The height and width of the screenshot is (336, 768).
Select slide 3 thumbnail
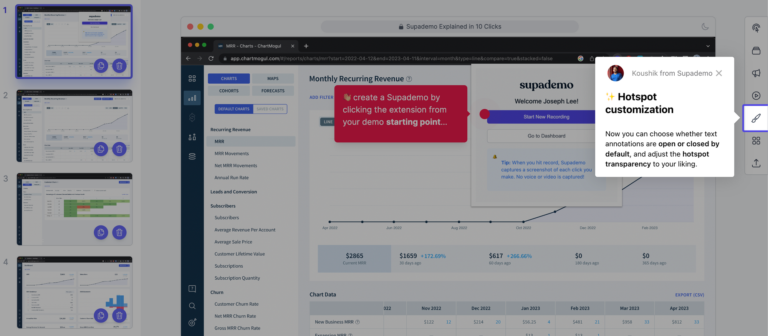coord(74,209)
